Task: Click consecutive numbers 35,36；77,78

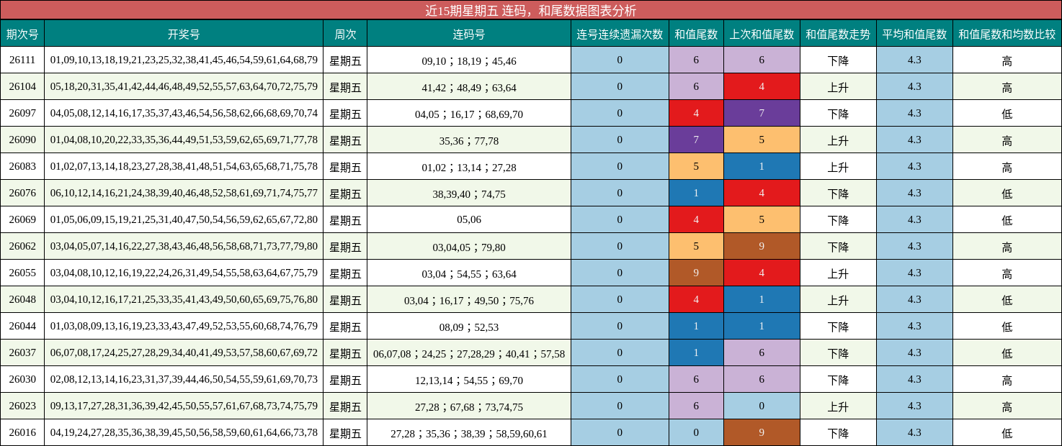Action: point(469,141)
